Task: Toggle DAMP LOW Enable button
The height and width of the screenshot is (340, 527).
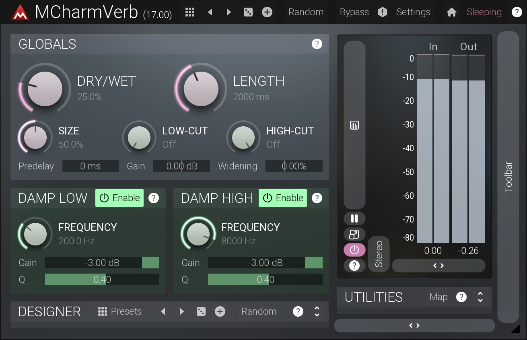Action: point(119,198)
